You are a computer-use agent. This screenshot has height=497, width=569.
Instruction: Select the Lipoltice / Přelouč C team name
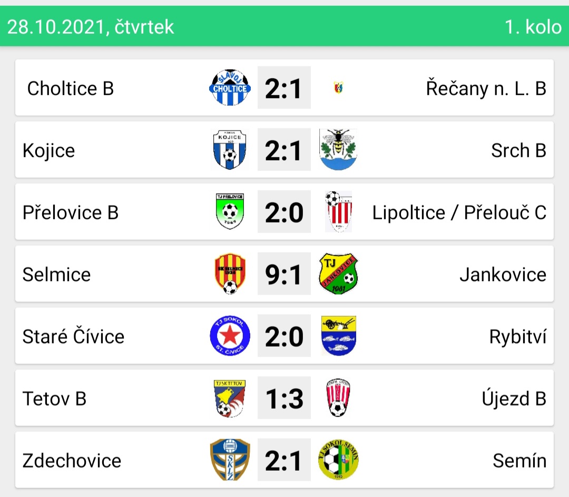459,212
